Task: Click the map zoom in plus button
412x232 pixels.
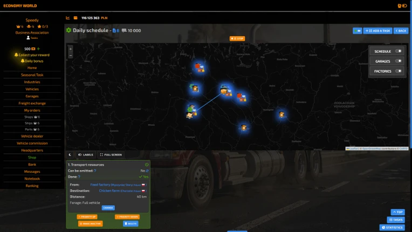Action: tap(71, 49)
